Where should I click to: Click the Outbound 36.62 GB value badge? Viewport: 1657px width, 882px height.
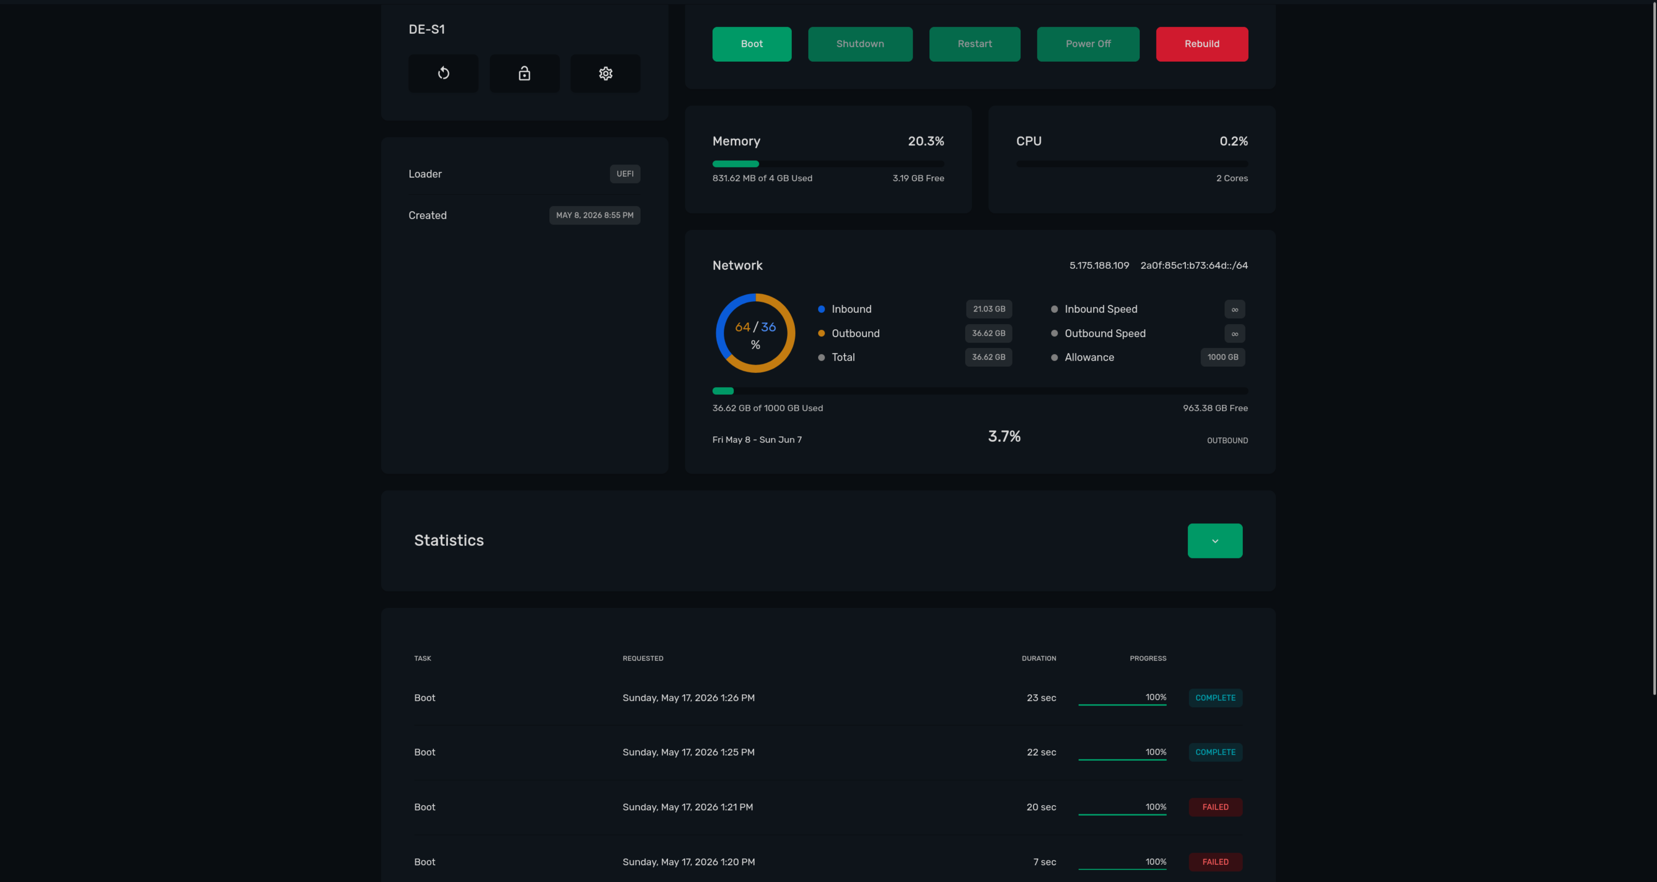coord(989,333)
